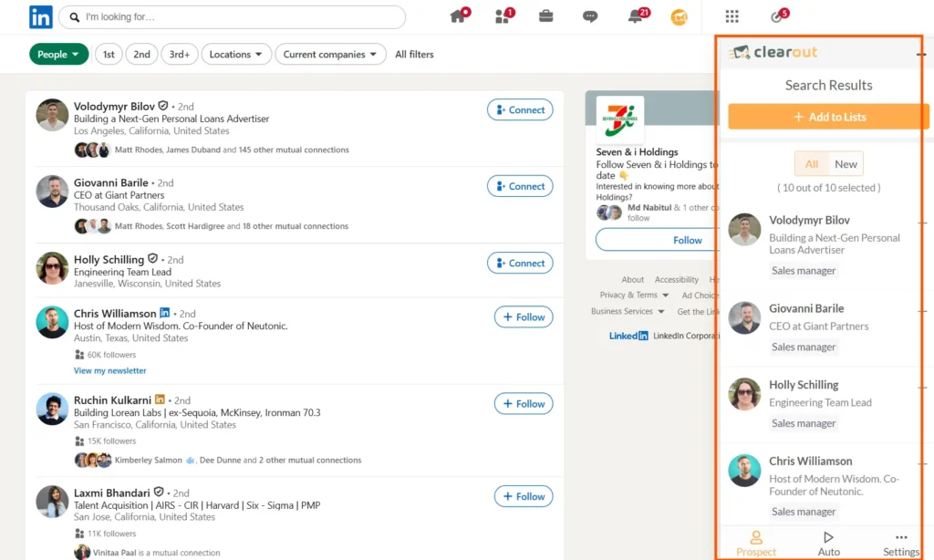The height and width of the screenshot is (560, 934).
Task: Click the Seven & i Holdings logo
Action: click(619, 119)
